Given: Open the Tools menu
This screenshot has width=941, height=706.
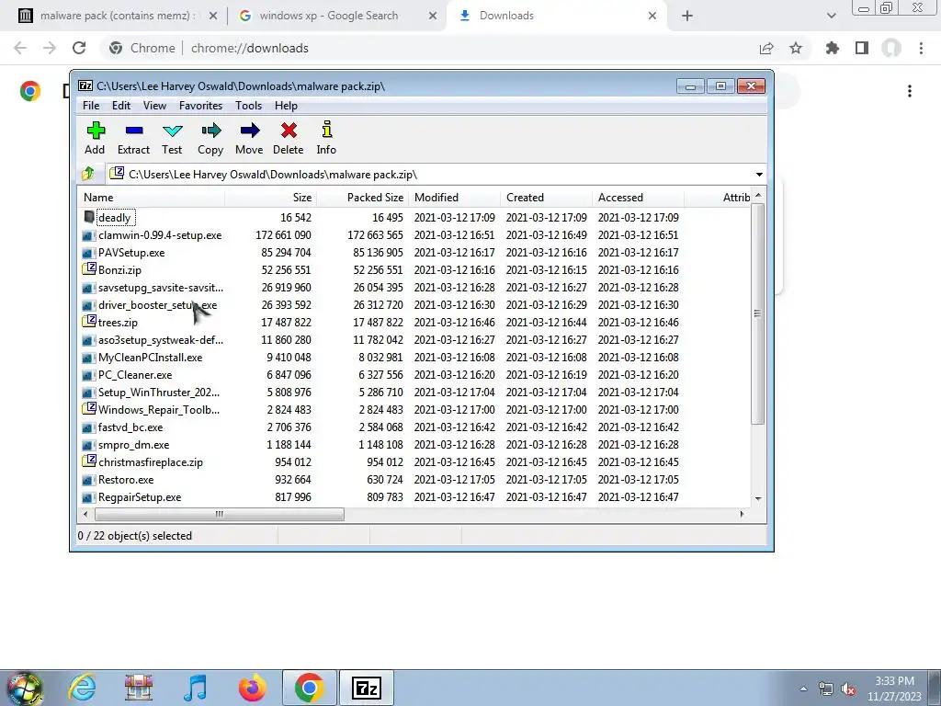Looking at the screenshot, I should click(x=248, y=106).
